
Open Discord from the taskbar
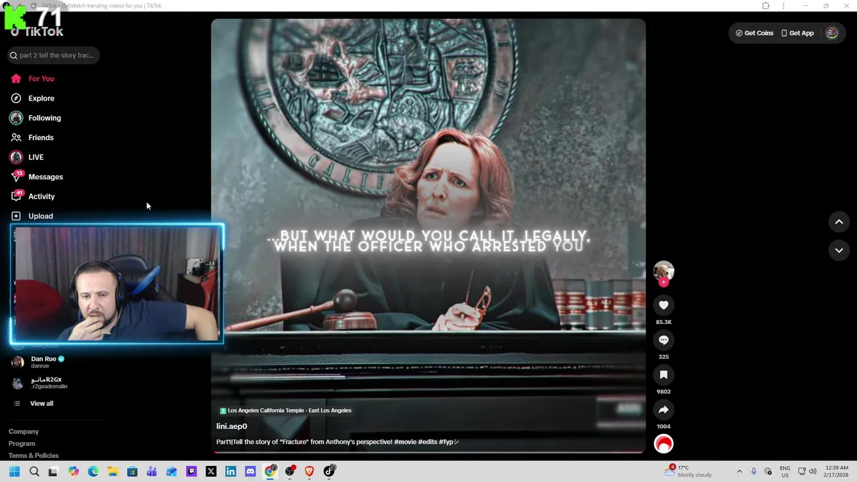(x=250, y=471)
